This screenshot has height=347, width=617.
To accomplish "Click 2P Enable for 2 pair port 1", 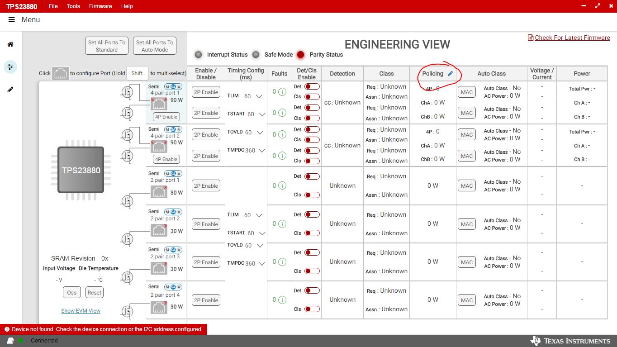I will point(206,186).
